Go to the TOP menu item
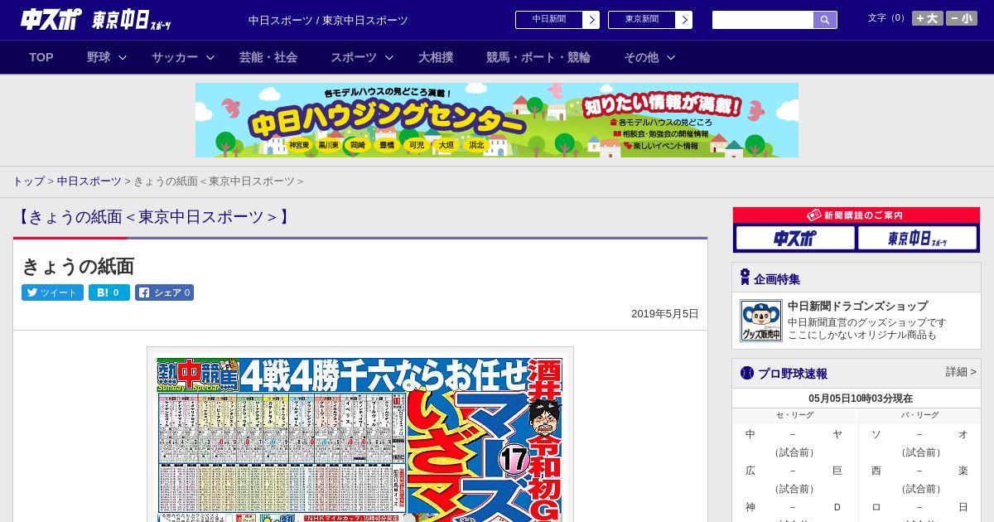Viewport: 994px width, 522px height. [x=41, y=57]
